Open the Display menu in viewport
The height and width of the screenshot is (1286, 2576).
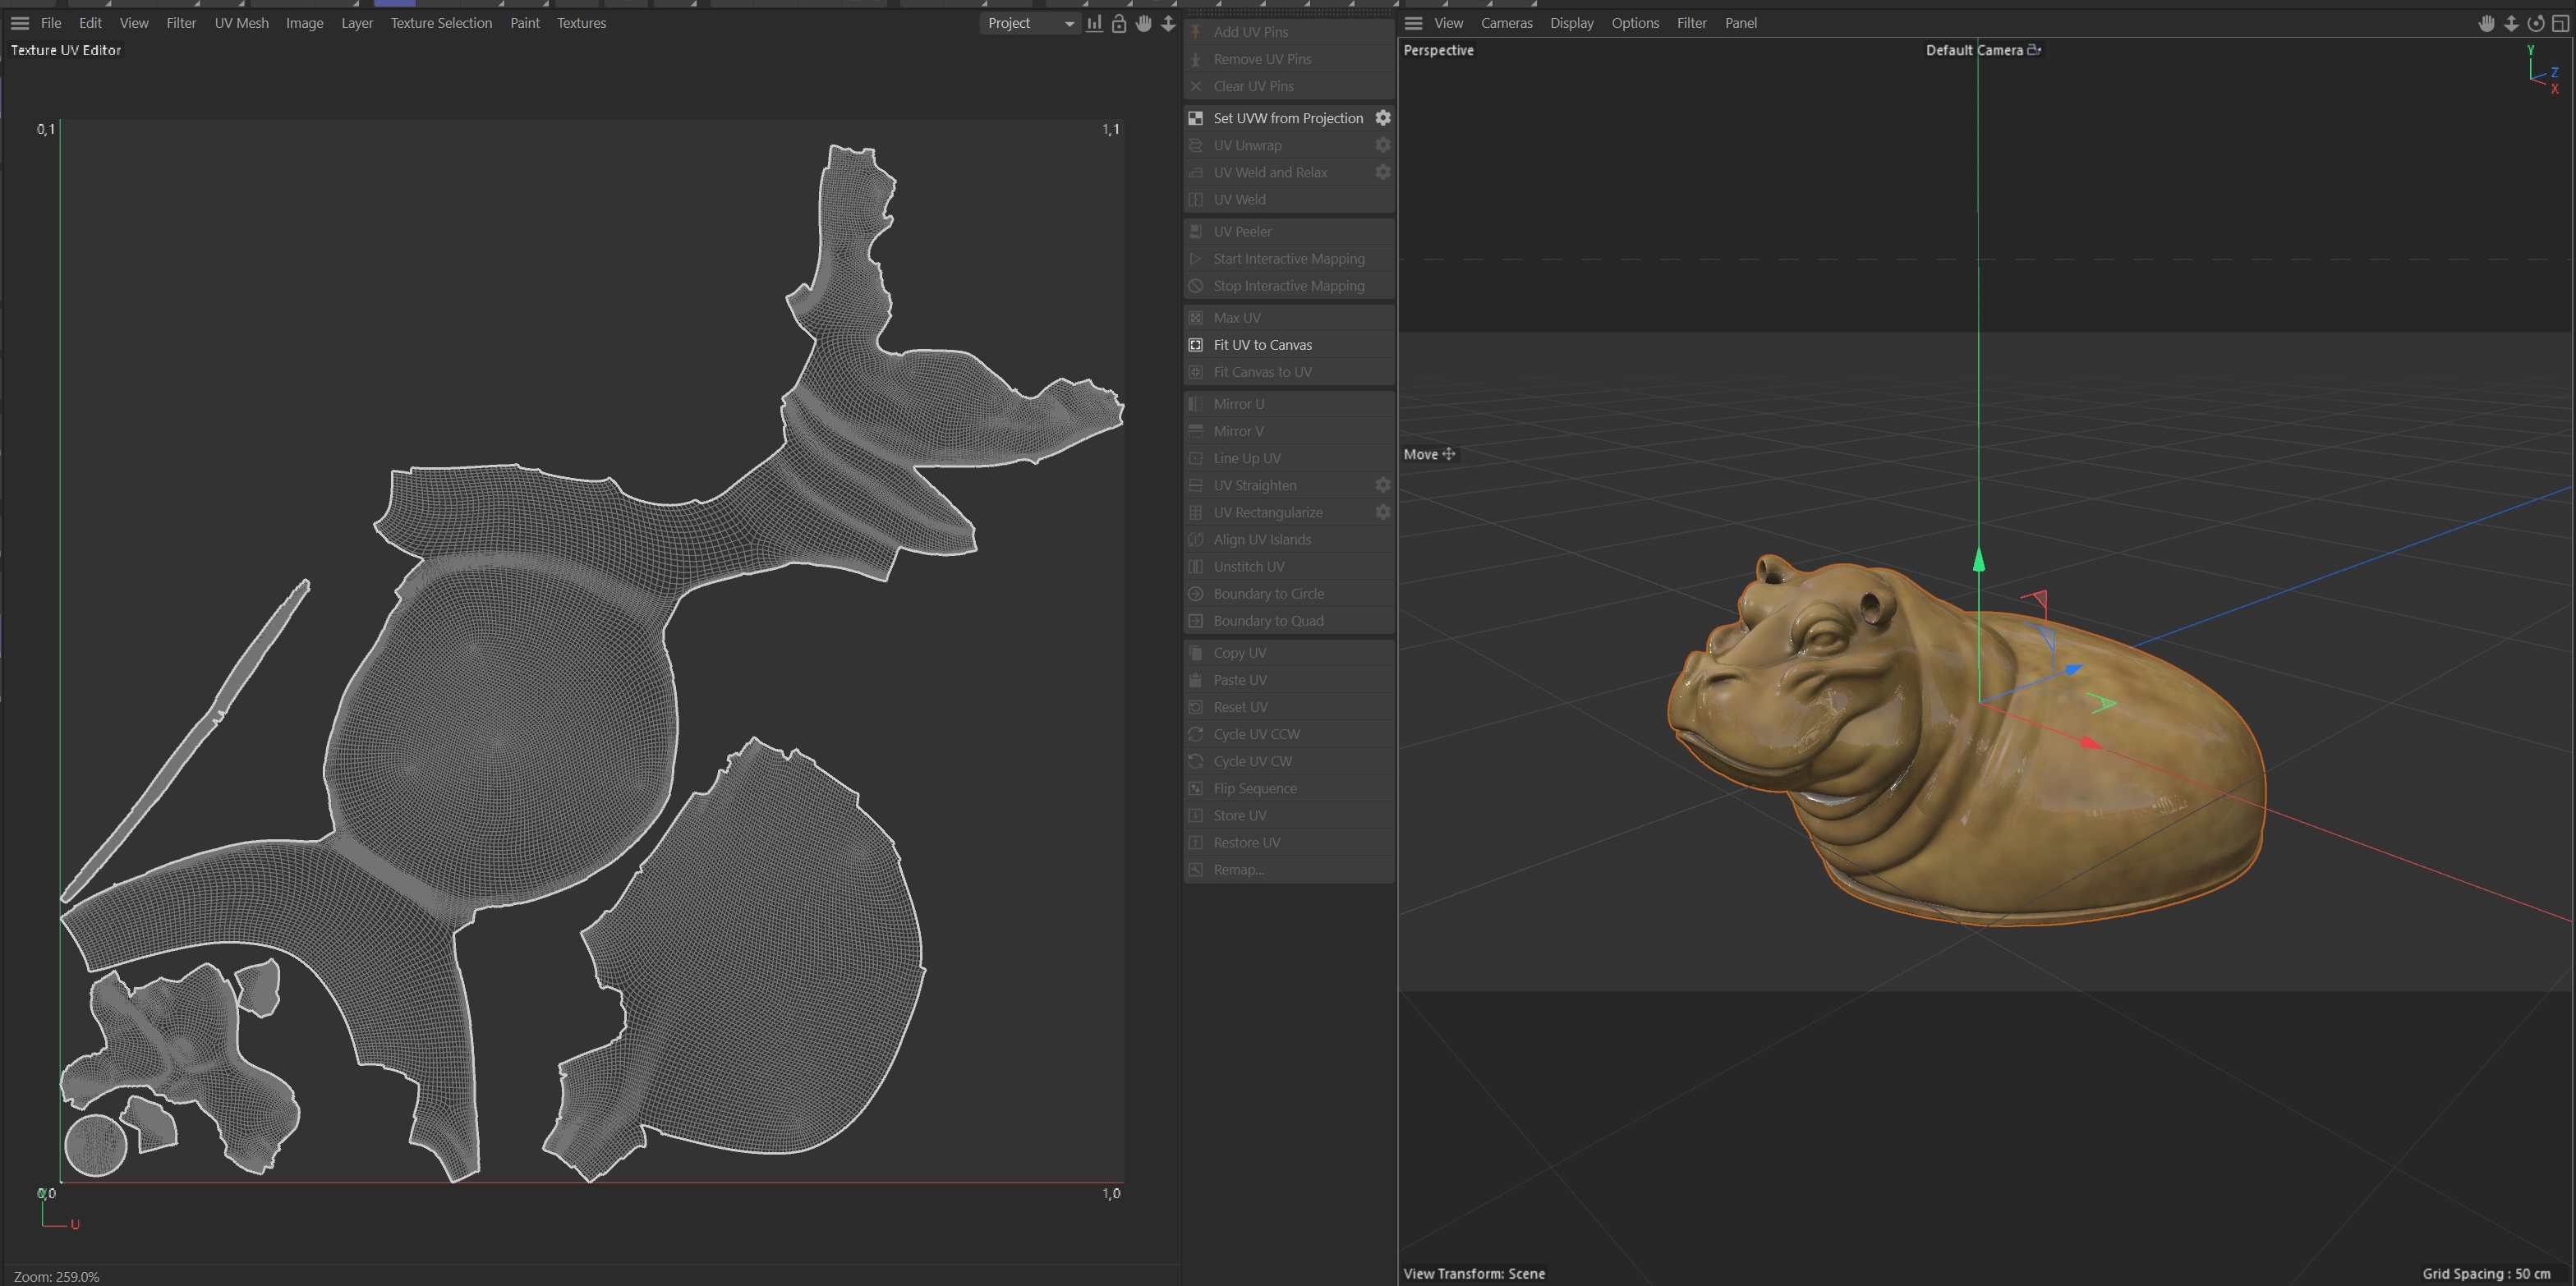pyautogui.click(x=1571, y=23)
